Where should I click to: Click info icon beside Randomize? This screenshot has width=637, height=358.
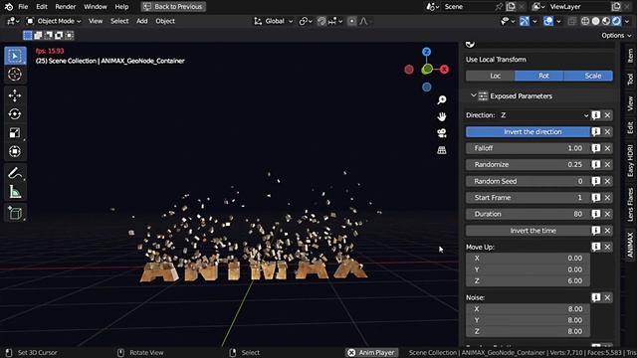(x=596, y=164)
